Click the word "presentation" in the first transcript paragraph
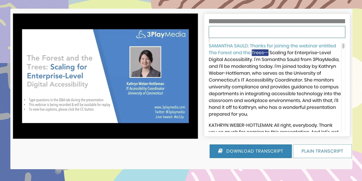362x181 pixels. pos(319,108)
